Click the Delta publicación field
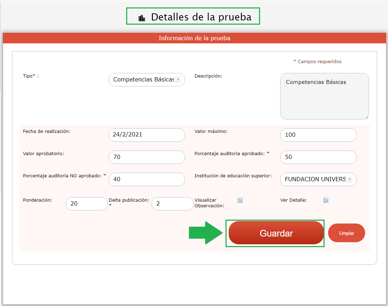This screenshot has height=306, width=388. coord(172,203)
